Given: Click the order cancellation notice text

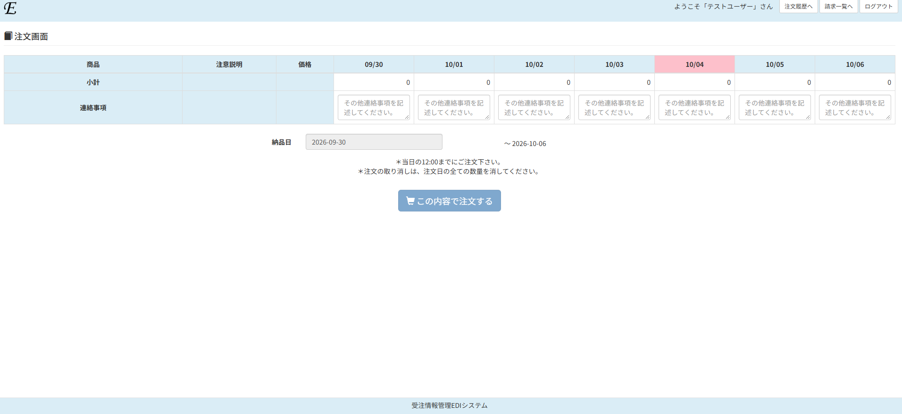Looking at the screenshot, I should tap(449, 171).
